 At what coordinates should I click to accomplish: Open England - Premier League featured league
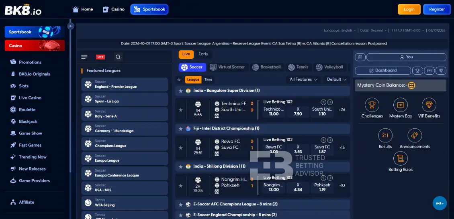click(125, 84)
